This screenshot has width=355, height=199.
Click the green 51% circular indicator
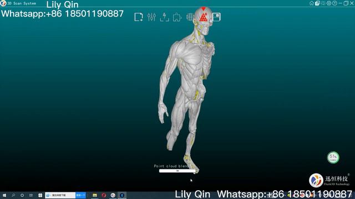pos(333,157)
